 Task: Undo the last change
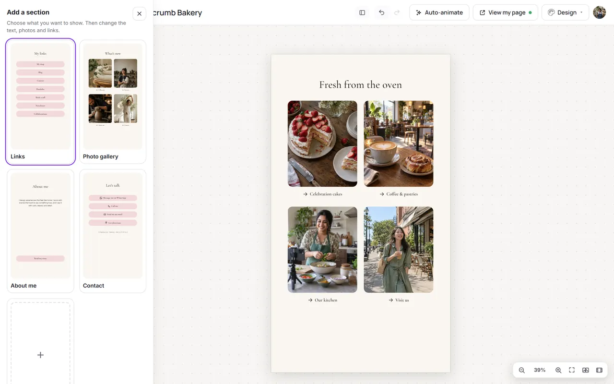coord(381,12)
